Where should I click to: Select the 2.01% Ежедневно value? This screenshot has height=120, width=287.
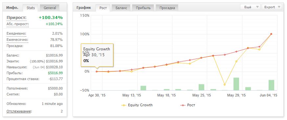pyautogui.click(x=57, y=34)
